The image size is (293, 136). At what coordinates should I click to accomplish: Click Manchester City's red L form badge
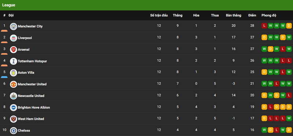pyautogui.click(x=264, y=26)
